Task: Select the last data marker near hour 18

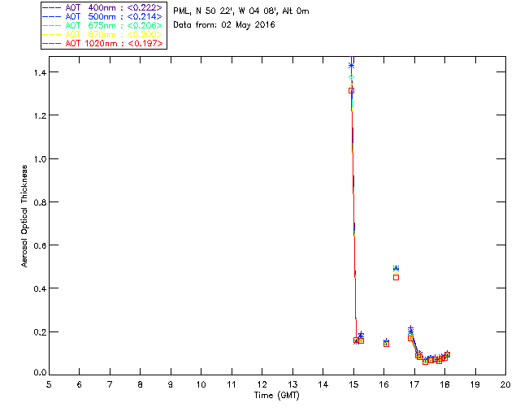Action: point(447,354)
